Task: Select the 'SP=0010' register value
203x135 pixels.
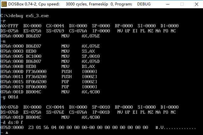Action: [x=101, y=107]
